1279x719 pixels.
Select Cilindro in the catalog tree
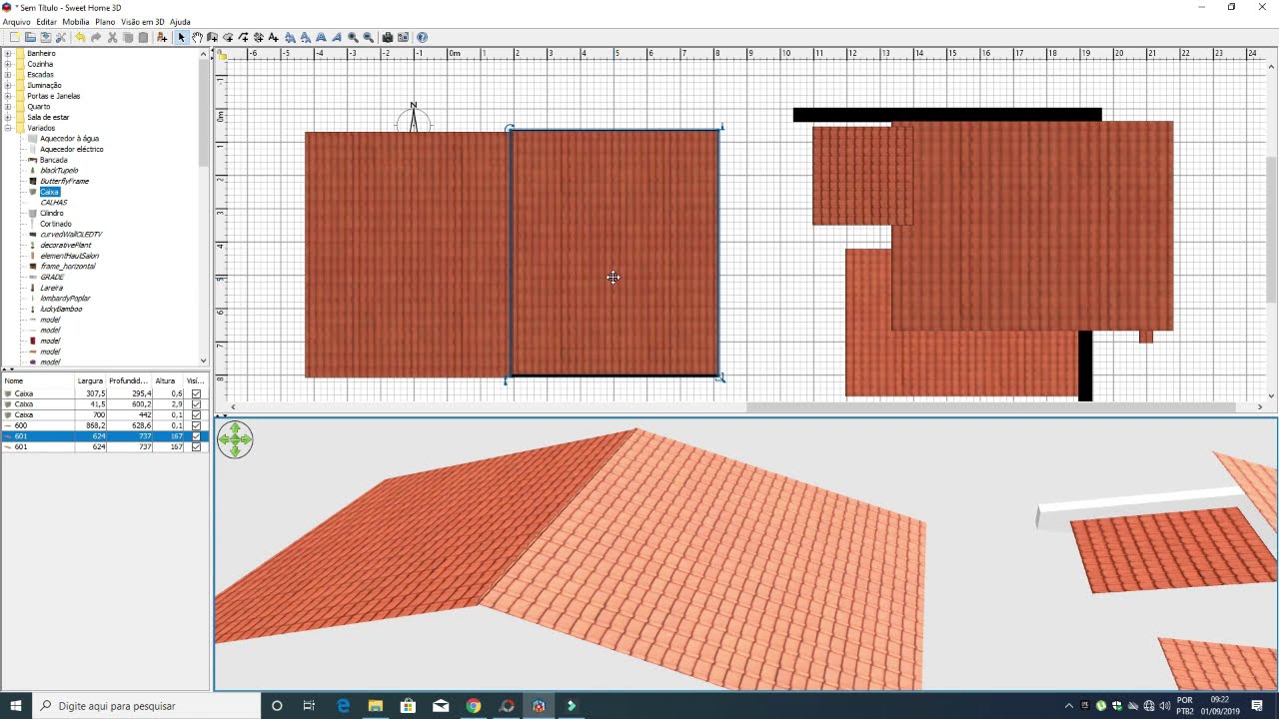coord(52,213)
